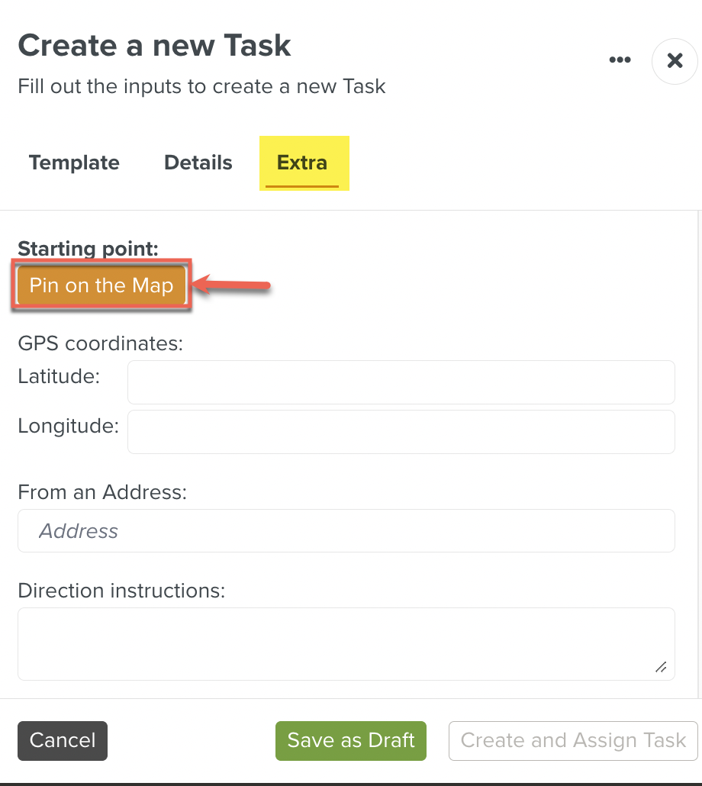This screenshot has height=786, width=702.
Task: Switch to the Template tab
Action: coord(74,163)
